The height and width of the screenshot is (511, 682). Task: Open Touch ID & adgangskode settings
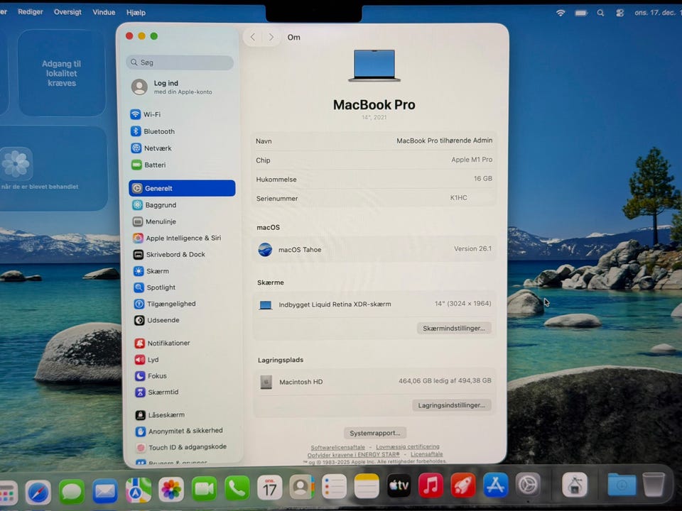point(186,447)
